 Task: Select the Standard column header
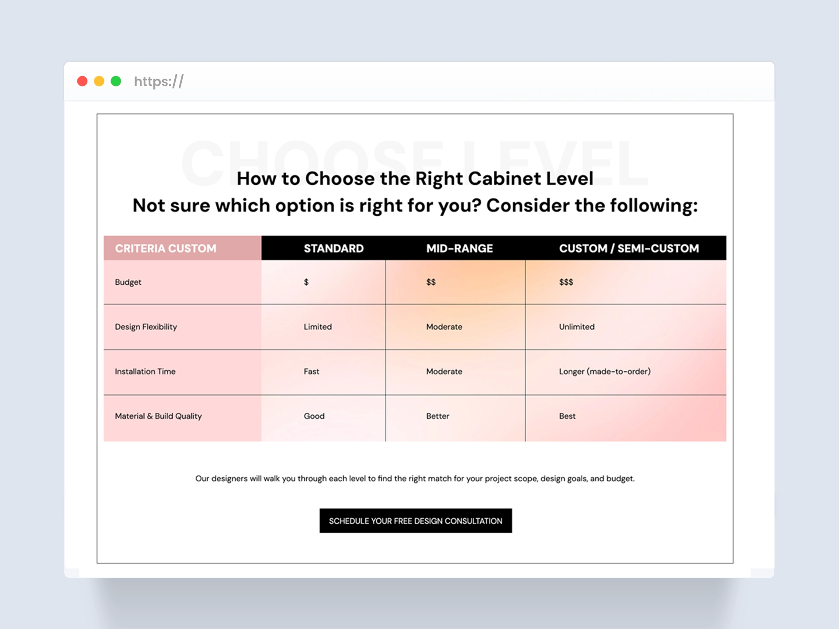[333, 249]
